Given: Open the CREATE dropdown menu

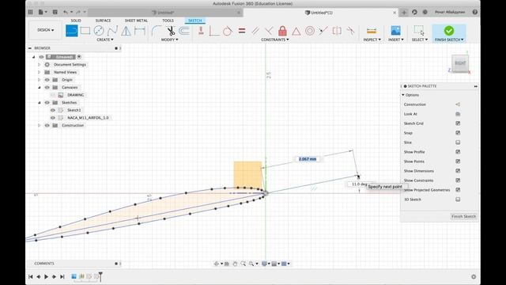Looking at the screenshot, I should 105,40.
